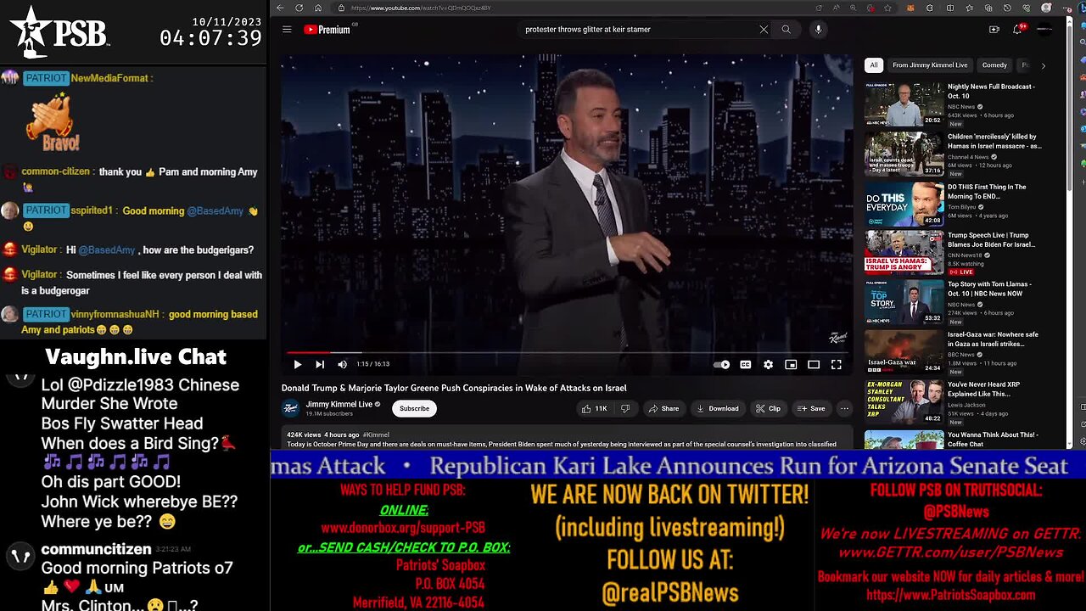Click the #Kimmel hashtag
1086x611 pixels.
click(376, 434)
